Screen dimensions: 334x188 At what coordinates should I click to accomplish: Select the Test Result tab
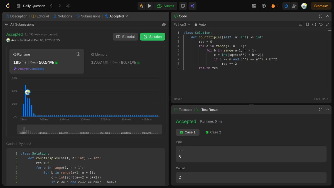[207, 110]
